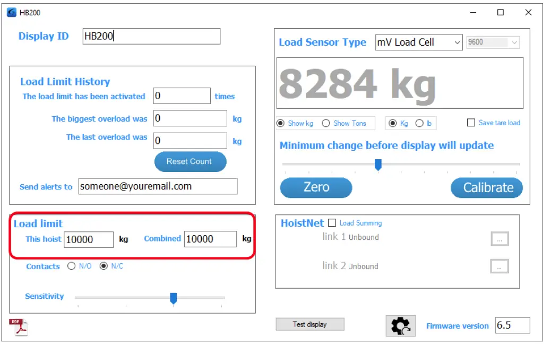551x345 pixels.
Task: Enable the Save tare load checkbox
Action: coord(471,123)
